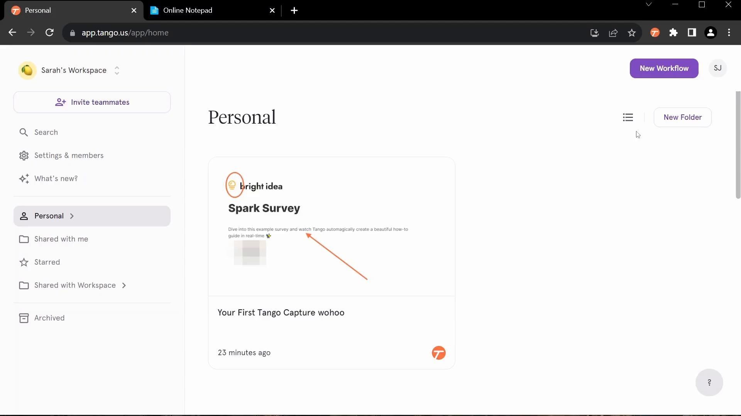Screen dimensions: 741x416
Task: Expand Shared with Workspace chevron
Action: pyautogui.click(x=124, y=285)
